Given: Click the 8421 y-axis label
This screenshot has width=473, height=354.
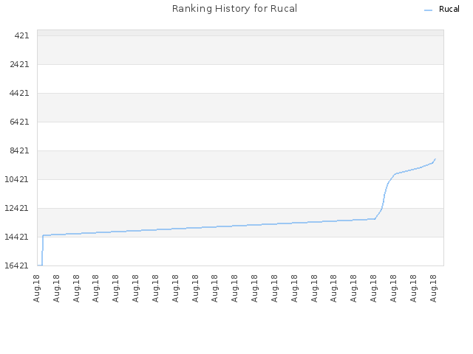Looking at the screenshot, I should 19,150.
